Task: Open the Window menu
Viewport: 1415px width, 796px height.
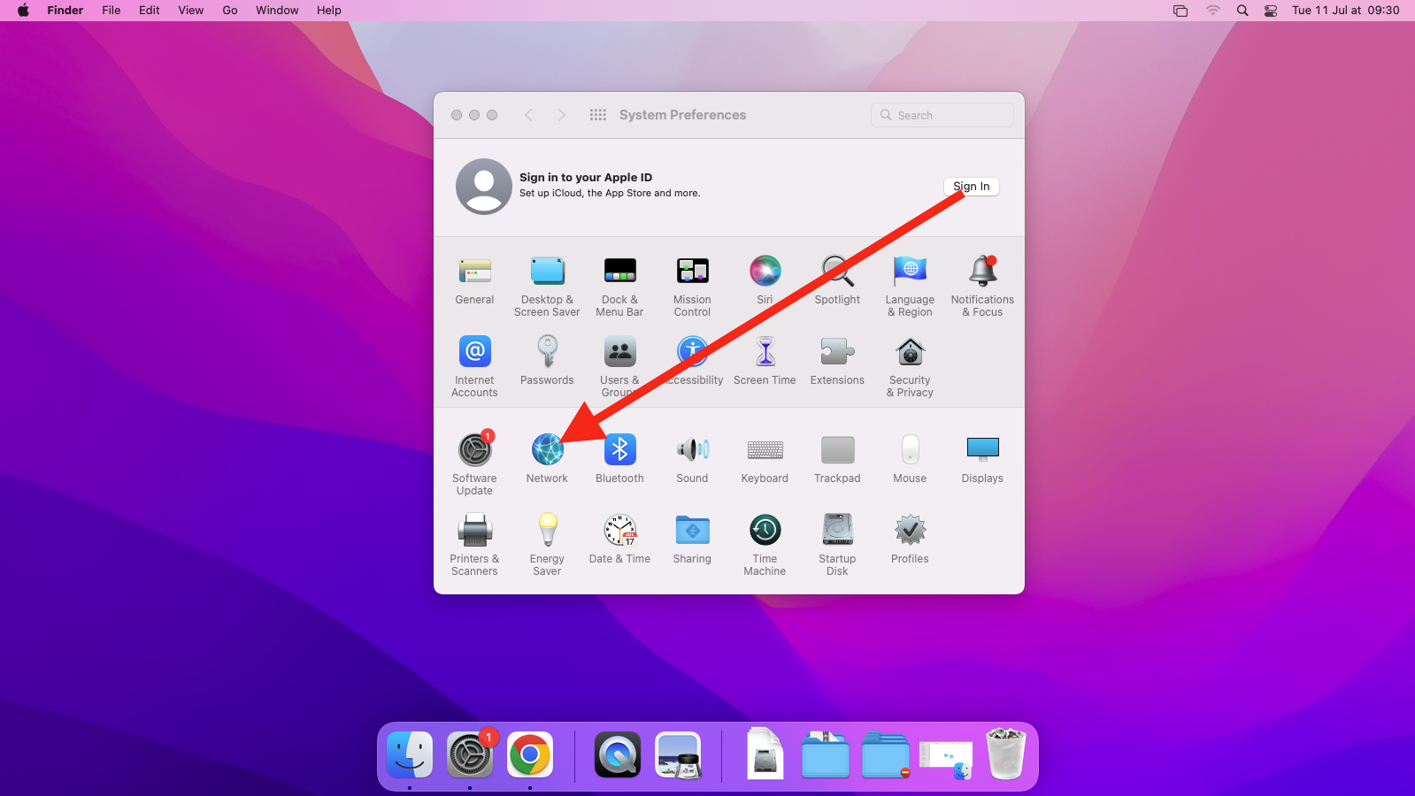Action: pos(277,11)
